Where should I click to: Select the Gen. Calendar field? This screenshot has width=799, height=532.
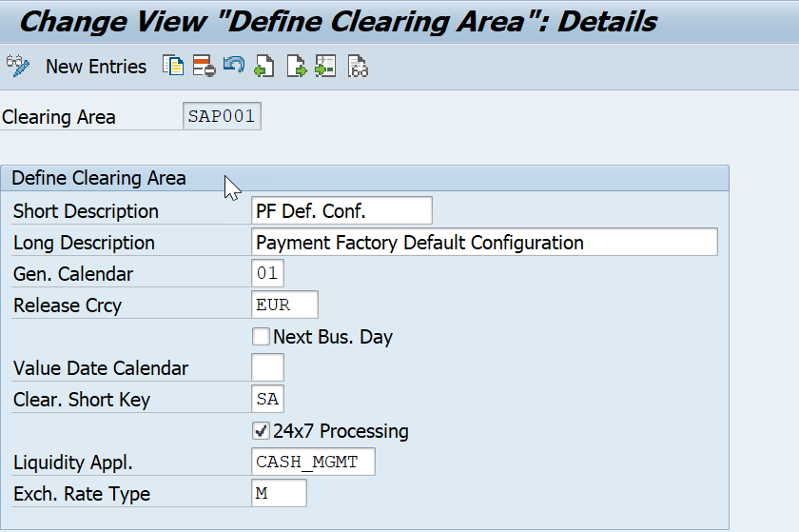[267, 273]
